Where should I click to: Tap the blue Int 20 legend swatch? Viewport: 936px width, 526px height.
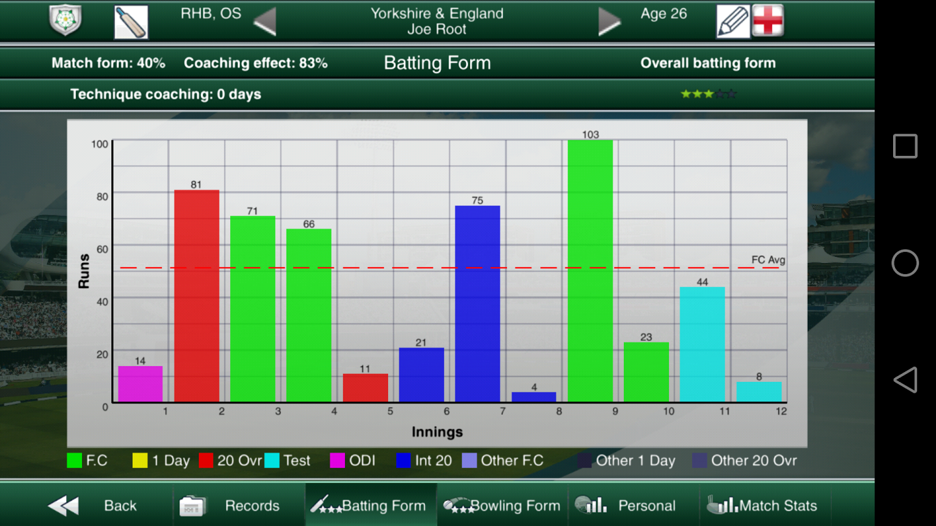[x=403, y=460]
